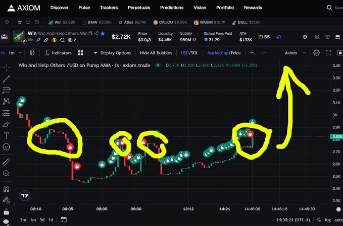Select the Atlas $6.74K ticker
This screenshot has height=226, width=343.
point(132,22)
